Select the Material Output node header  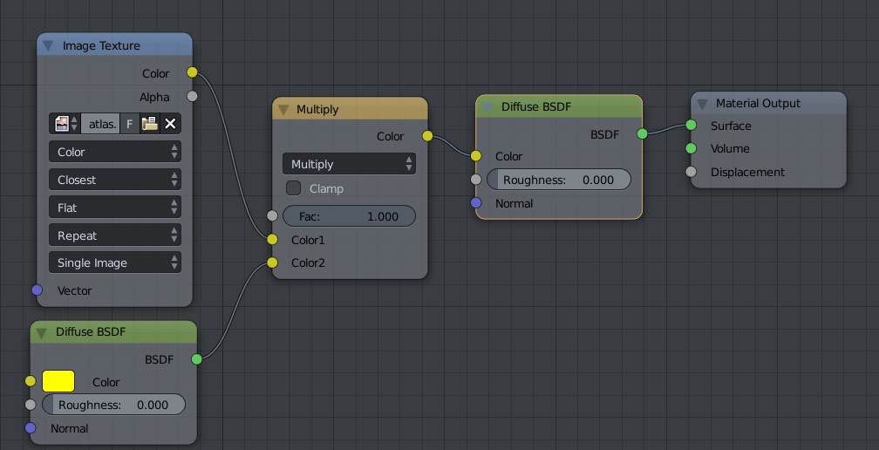pyautogui.click(x=768, y=103)
